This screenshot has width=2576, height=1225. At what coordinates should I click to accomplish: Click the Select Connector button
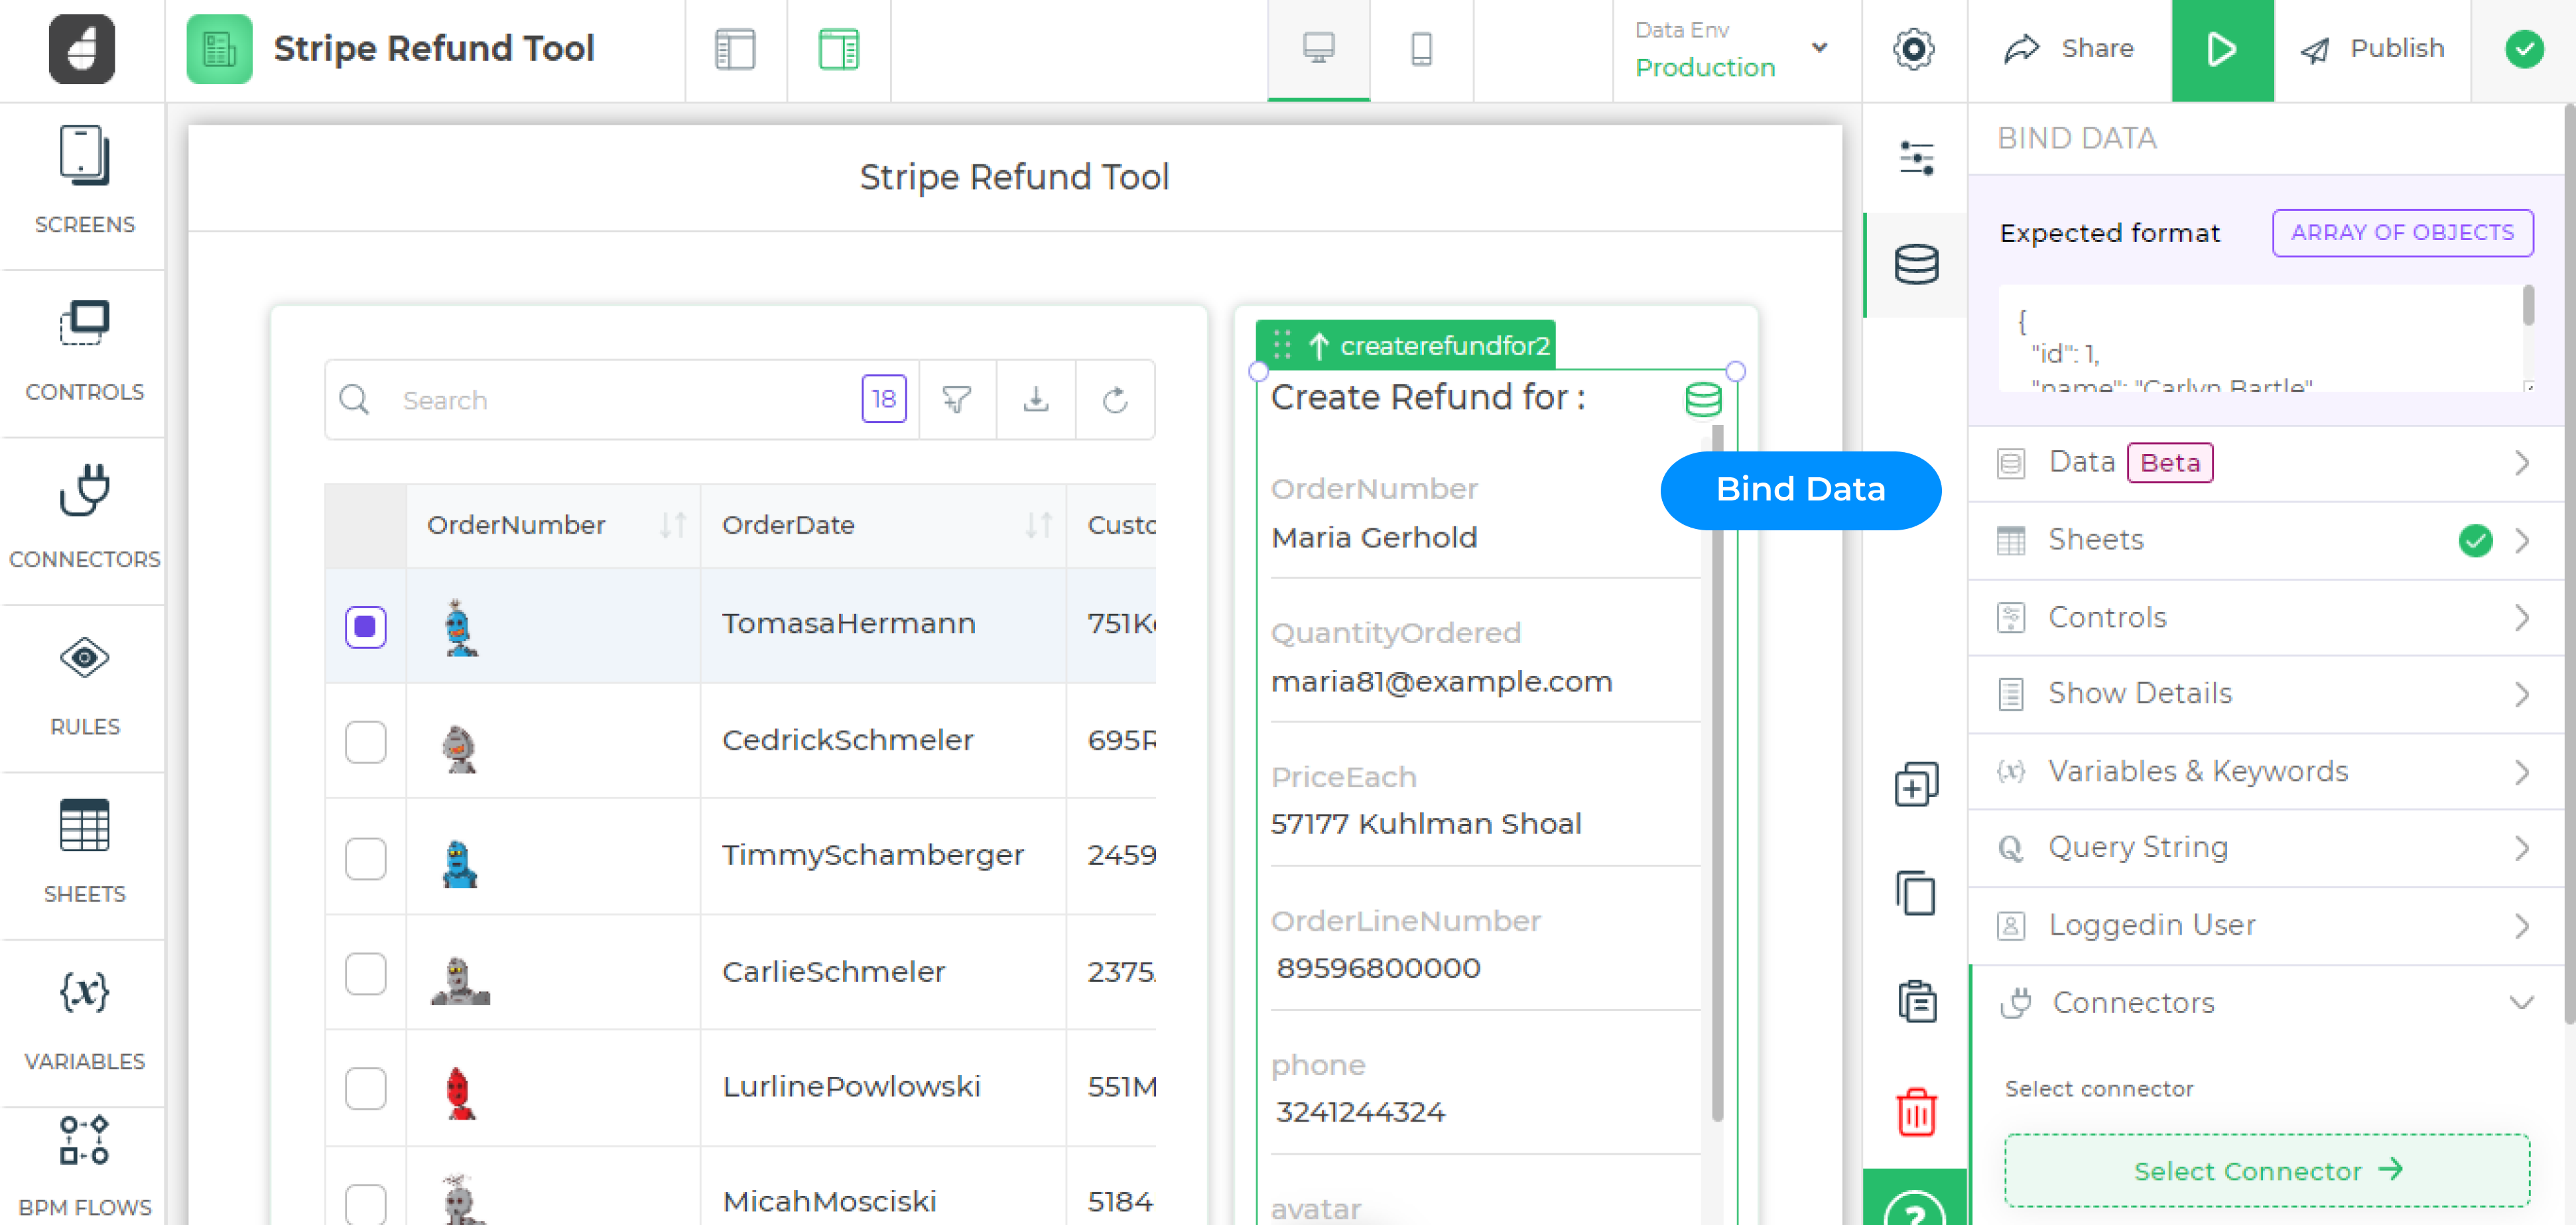point(2266,1170)
